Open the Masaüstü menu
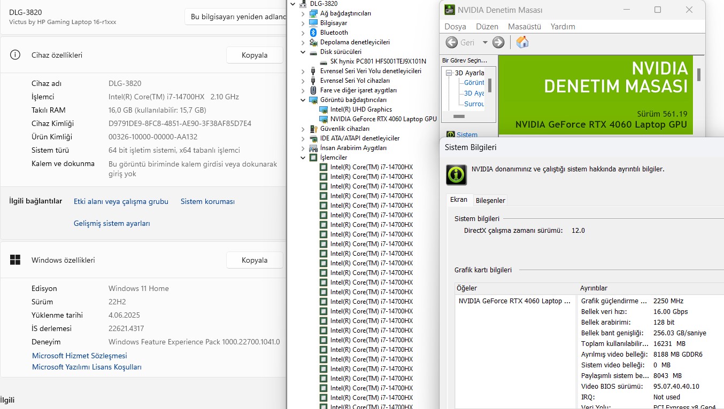This screenshot has height=409, width=724. tap(525, 26)
